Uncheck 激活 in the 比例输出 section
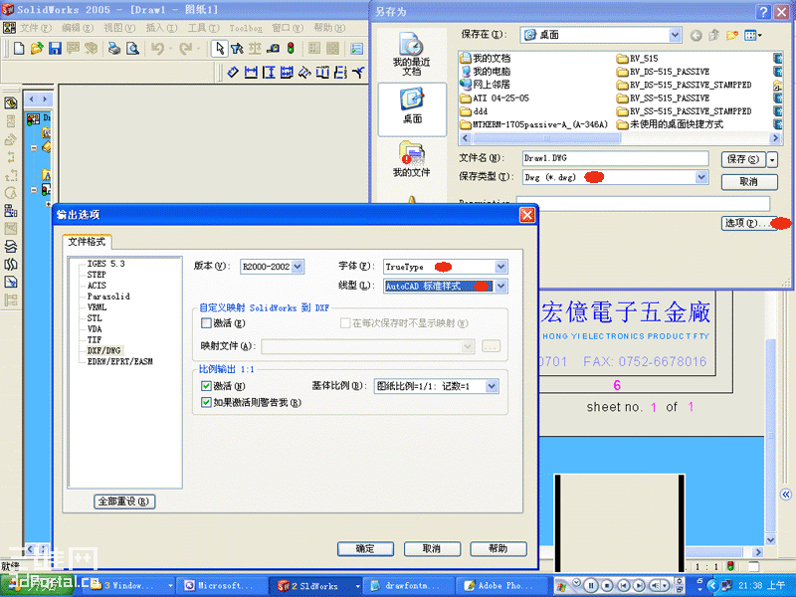Screen dimensions: 796x597 207,383
